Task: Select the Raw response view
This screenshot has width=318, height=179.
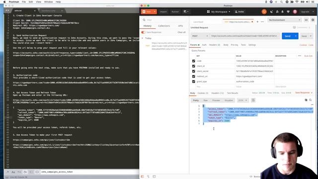Action: pos(205,100)
